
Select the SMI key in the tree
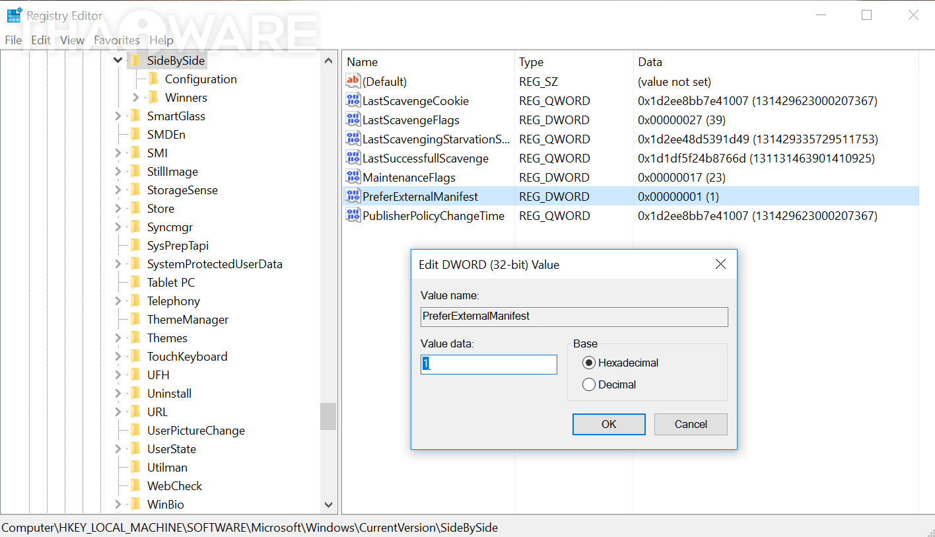157,153
